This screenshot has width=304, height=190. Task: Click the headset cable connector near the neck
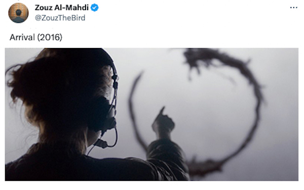pyautogui.click(x=101, y=144)
